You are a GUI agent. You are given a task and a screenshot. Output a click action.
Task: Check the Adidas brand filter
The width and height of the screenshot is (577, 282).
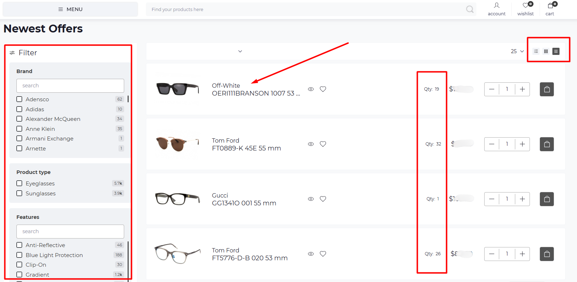19,109
